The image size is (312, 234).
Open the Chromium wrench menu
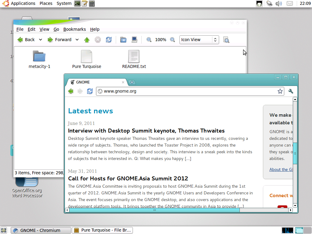click(291, 91)
